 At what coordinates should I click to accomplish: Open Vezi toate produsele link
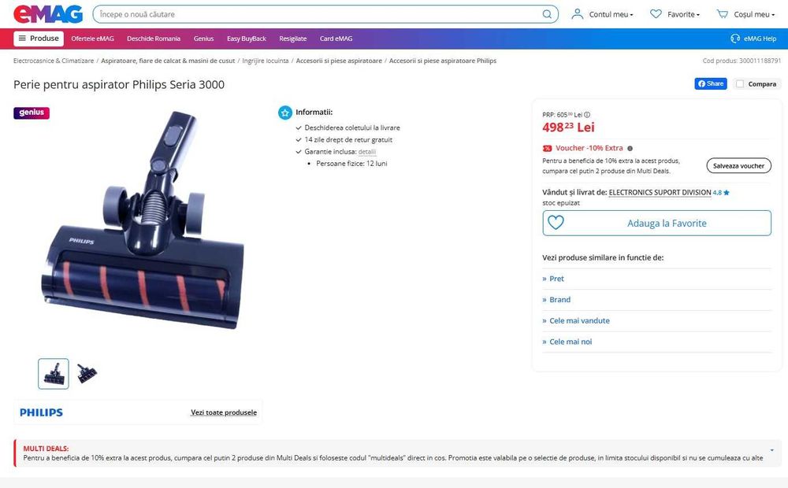pos(224,412)
